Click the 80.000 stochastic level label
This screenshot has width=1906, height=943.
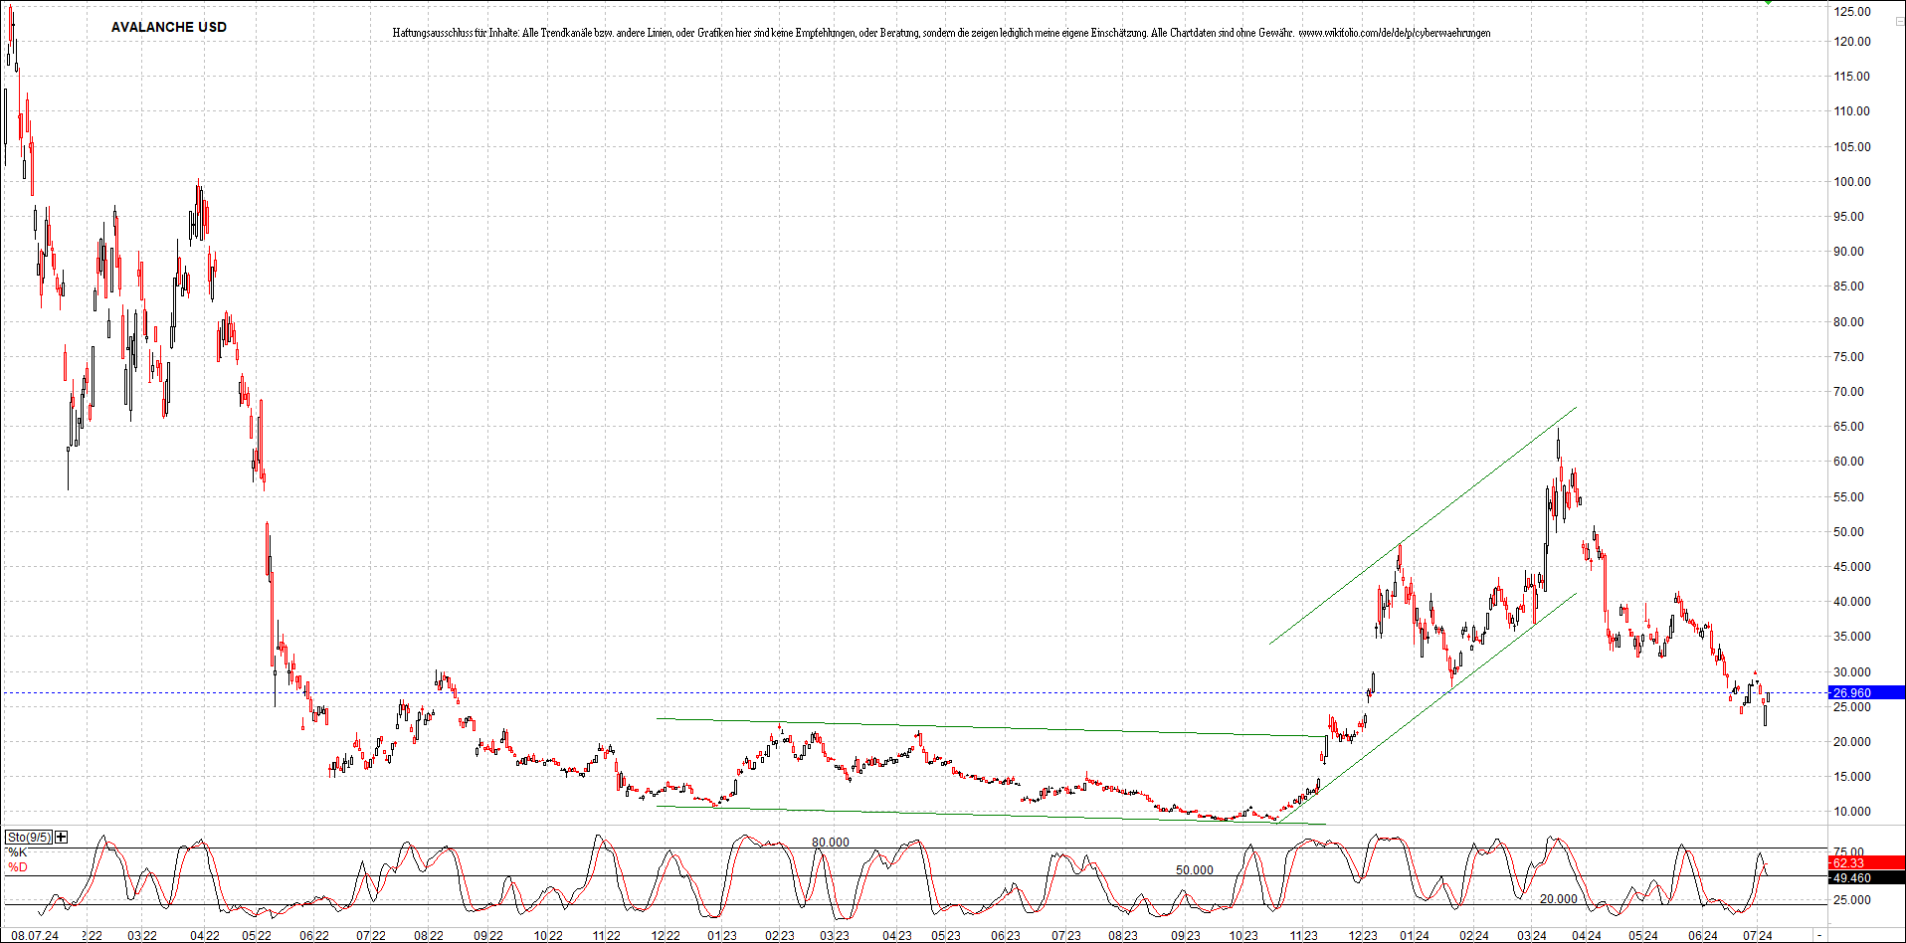(x=831, y=843)
